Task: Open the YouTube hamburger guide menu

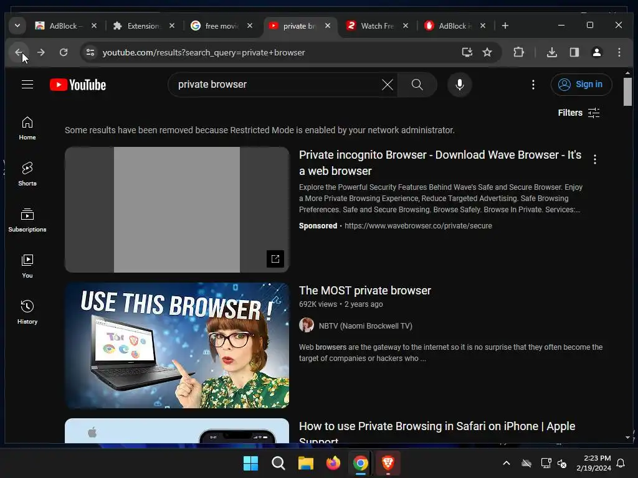Action: pyautogui.click(x=27, y=85)
